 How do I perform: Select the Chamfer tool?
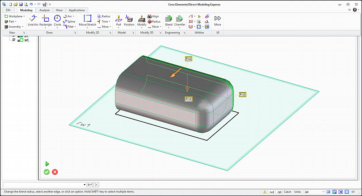(x=180, y=20)
